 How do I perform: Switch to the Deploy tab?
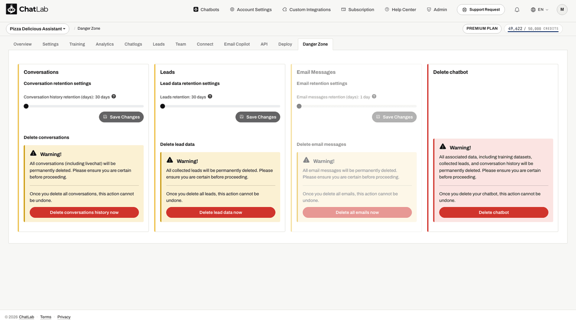tap(285, 44)
